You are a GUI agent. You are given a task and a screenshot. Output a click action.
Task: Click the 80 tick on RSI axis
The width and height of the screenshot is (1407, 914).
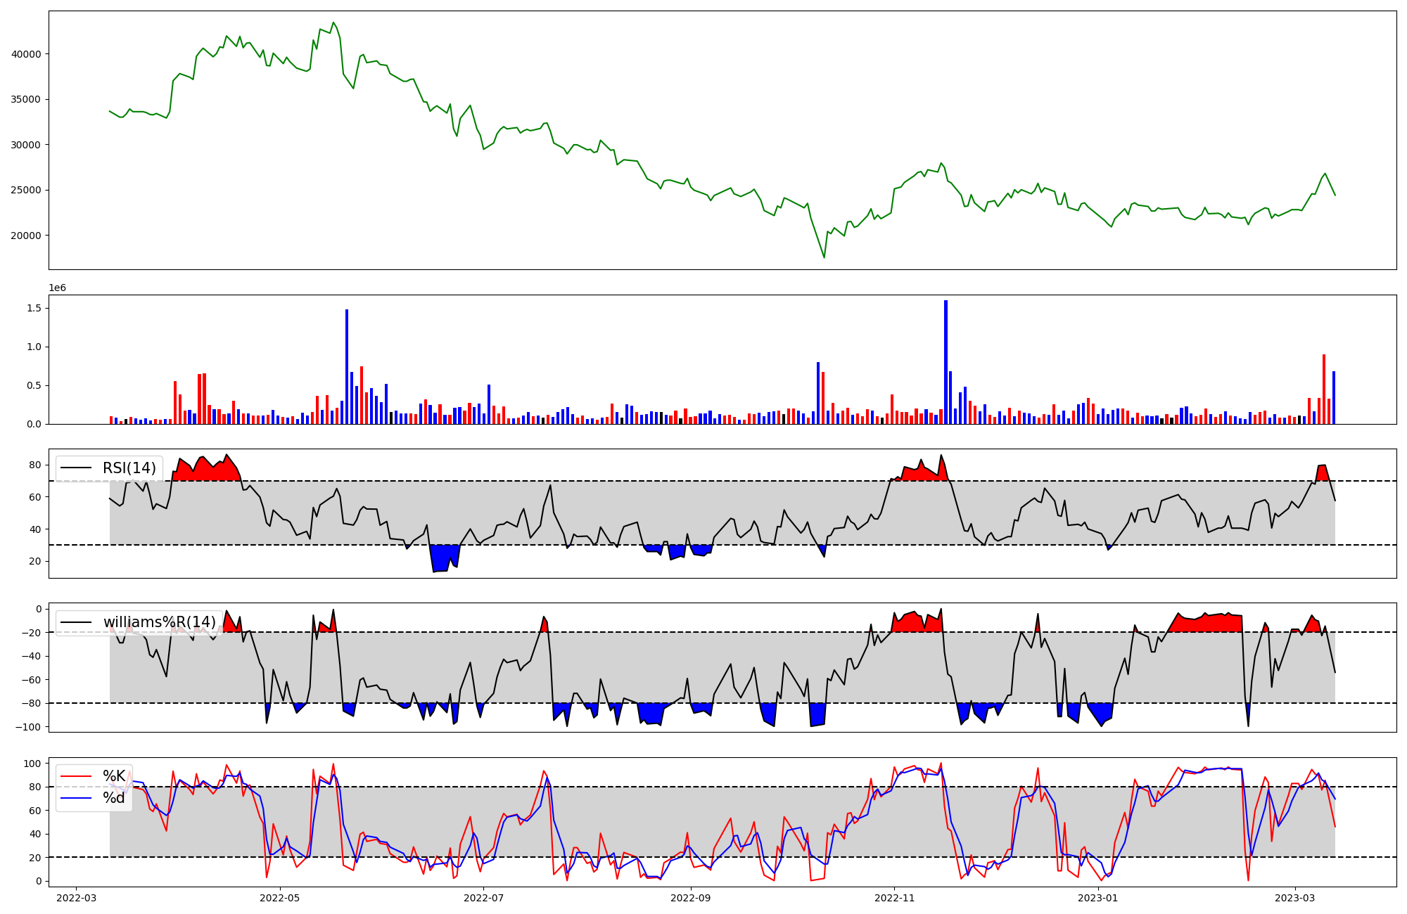(x=34, y=465)
